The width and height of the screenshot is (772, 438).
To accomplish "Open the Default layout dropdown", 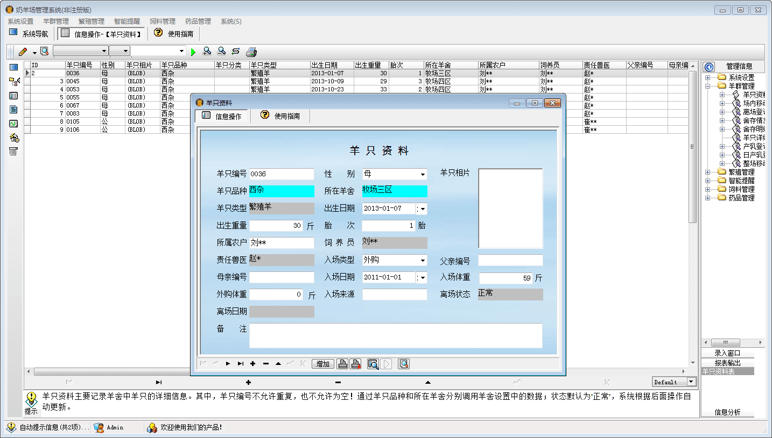I will pyautogui.click(x=691, y=382).
